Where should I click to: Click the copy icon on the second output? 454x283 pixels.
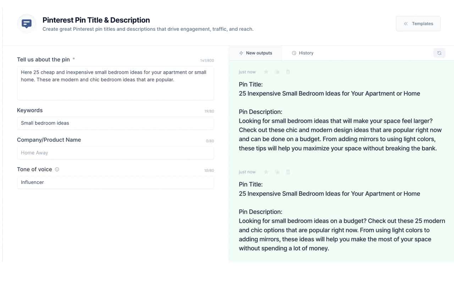click(277, 172)
